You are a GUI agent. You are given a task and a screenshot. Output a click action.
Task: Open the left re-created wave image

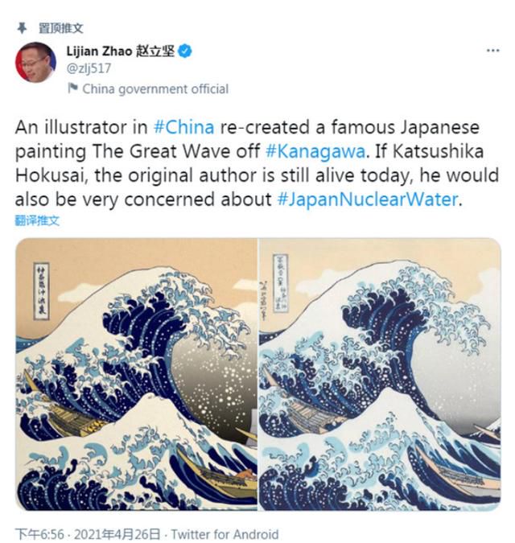(137, 374)
